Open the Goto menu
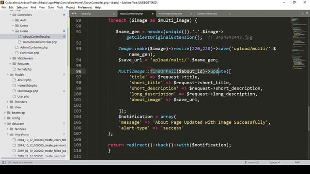 click(x=51, y=8)
